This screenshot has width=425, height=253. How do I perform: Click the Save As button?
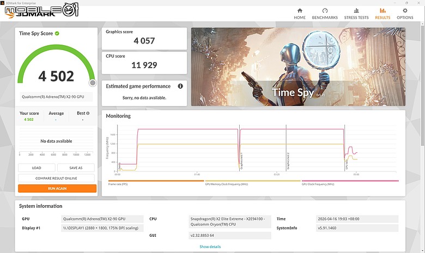[76, 168]
